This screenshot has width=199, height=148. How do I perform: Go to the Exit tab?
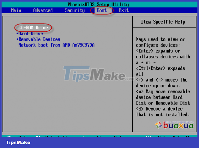[x=124, y=10]
